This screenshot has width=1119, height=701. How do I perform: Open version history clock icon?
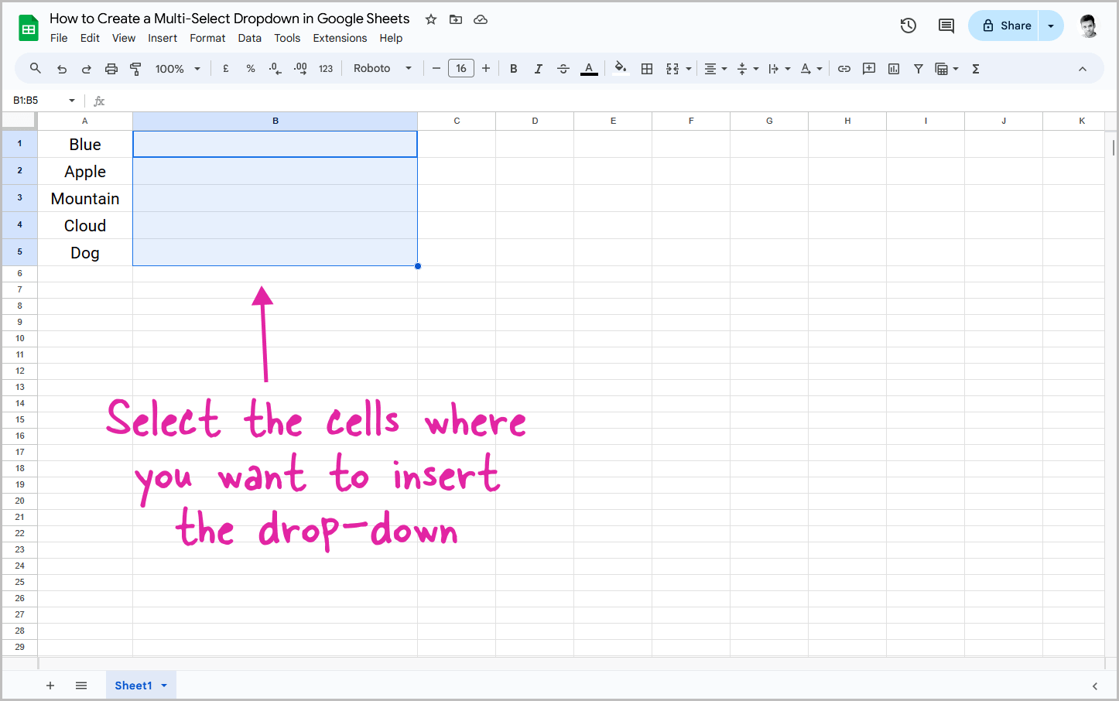click(x=909, y=26)
